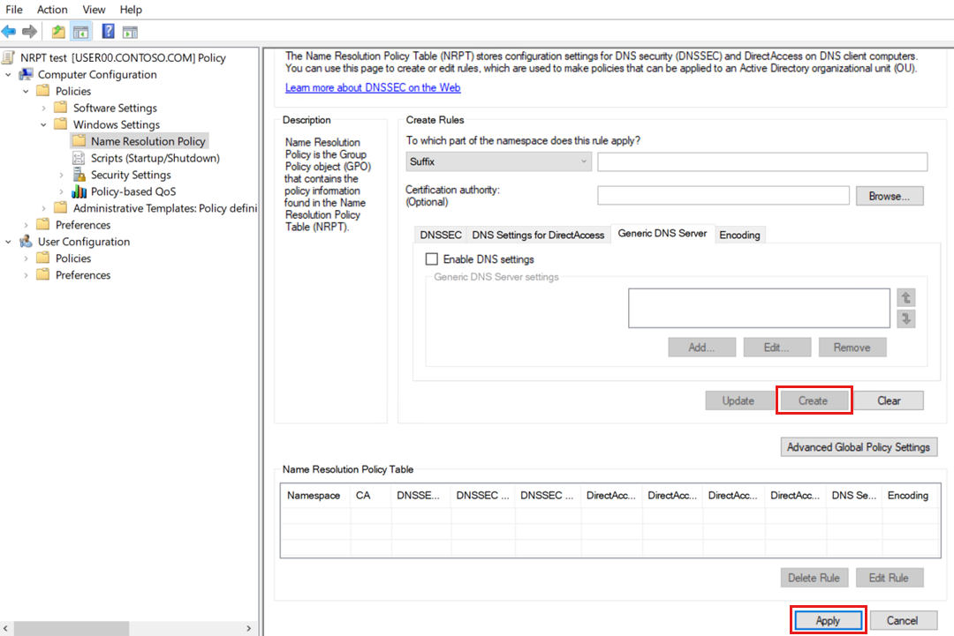The image size is (954, 636).
Task: Open Help via the question mark icon
Action: pos(108,32)
